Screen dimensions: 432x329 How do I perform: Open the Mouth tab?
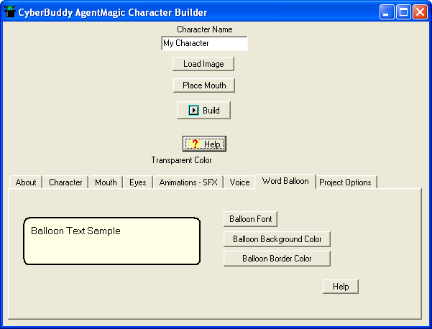[x=106, y=182]
